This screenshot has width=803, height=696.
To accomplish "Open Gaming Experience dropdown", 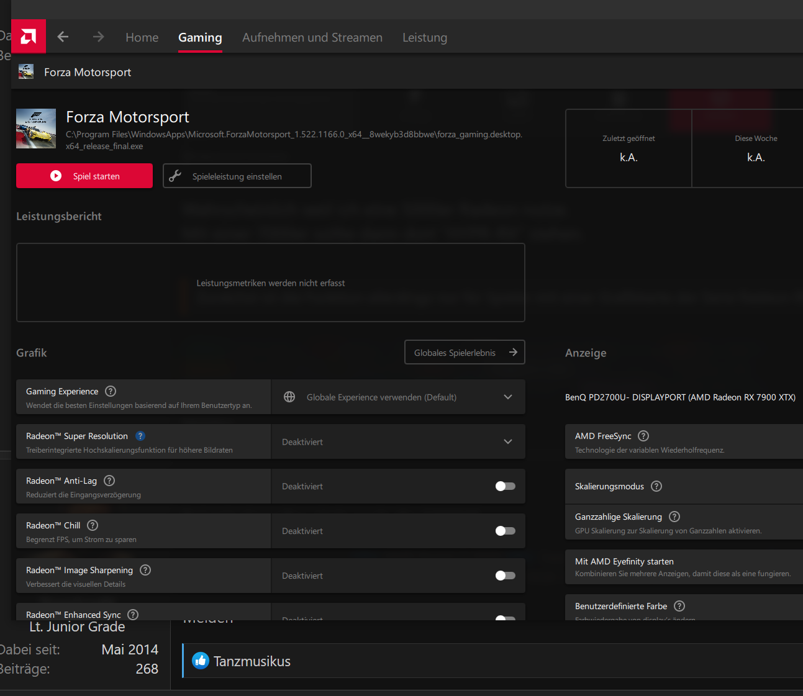I will (x=398, y=397).
